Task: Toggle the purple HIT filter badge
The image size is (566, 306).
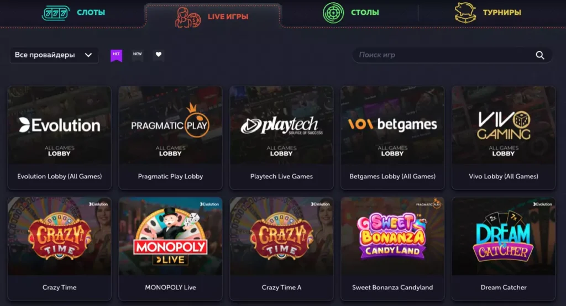Action: (x=116, y=55)
